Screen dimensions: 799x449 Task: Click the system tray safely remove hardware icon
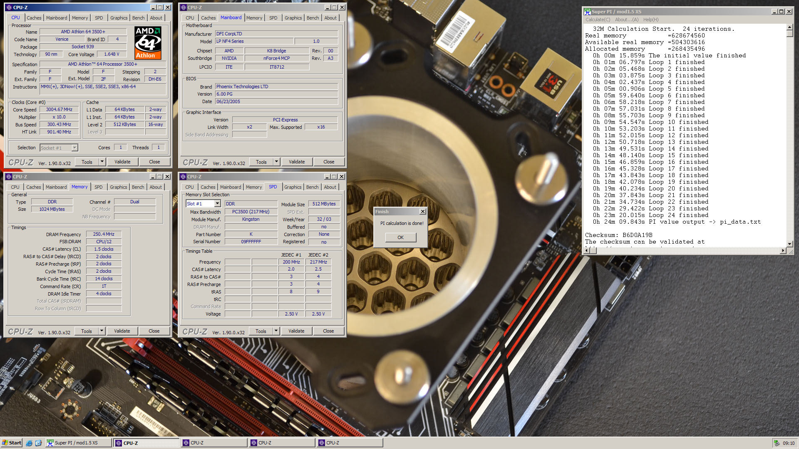pyautogui.click(x=777, y=443)
